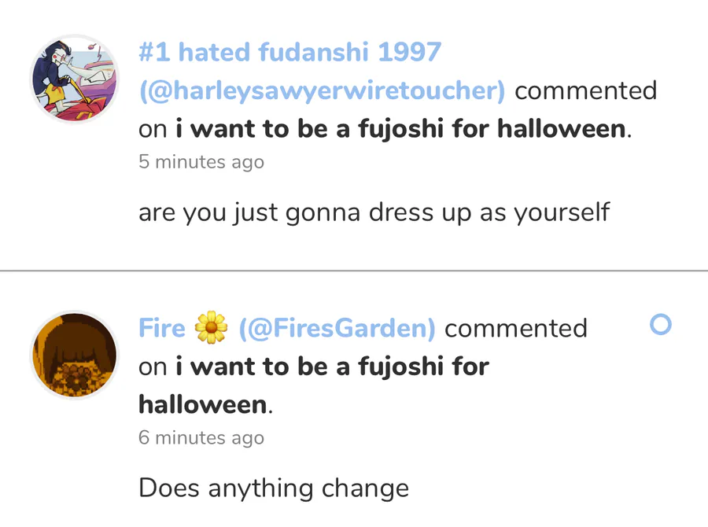The height and width of the screenshot is (527, 708).
Task: Click the "5 minutes ago" timestamp
Action: click(201, 162)
